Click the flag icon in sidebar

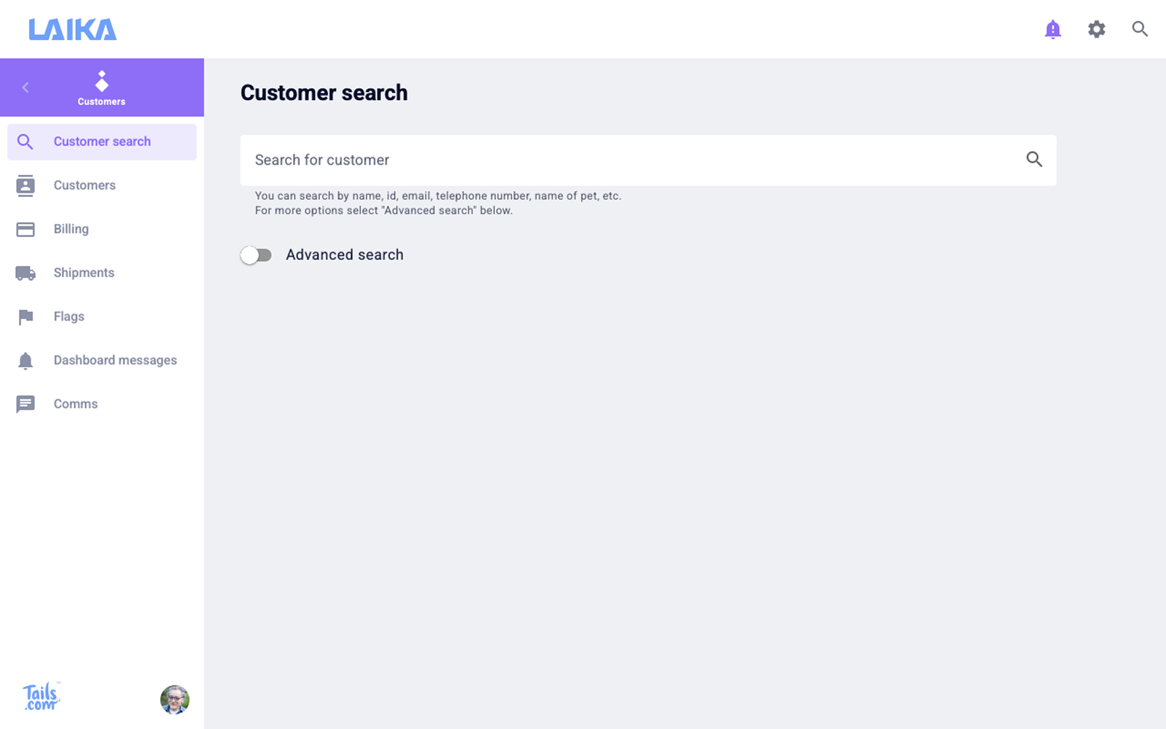(26, 317)
